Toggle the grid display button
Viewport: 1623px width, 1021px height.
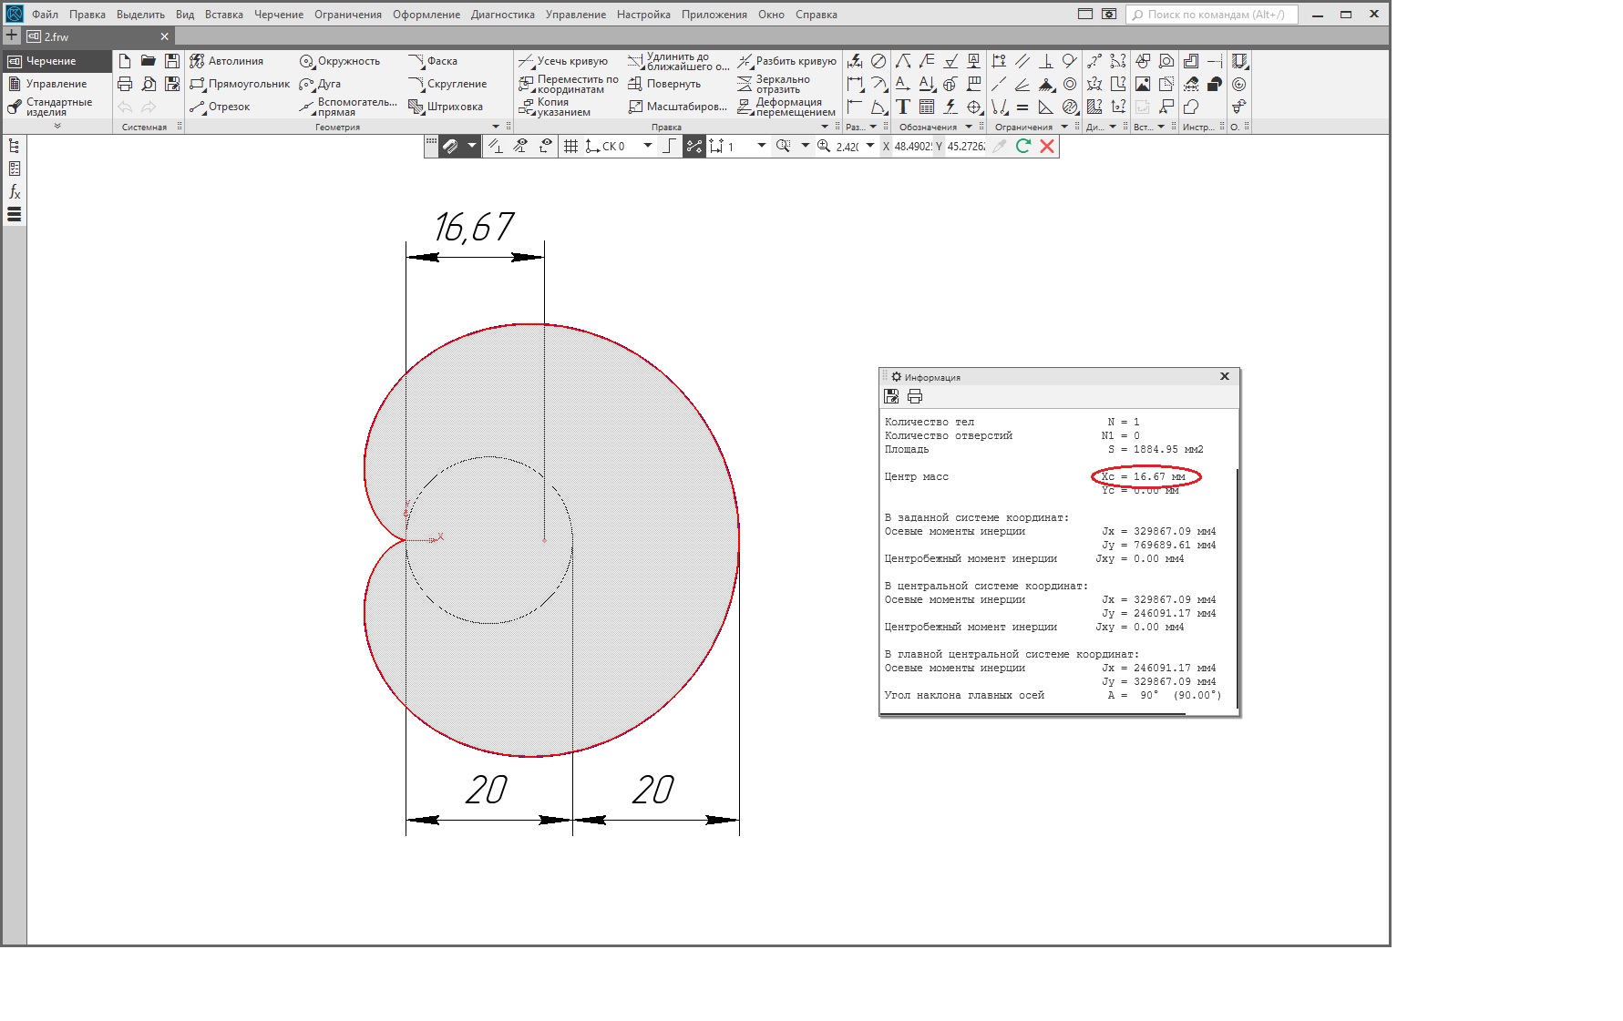(570, 147)
